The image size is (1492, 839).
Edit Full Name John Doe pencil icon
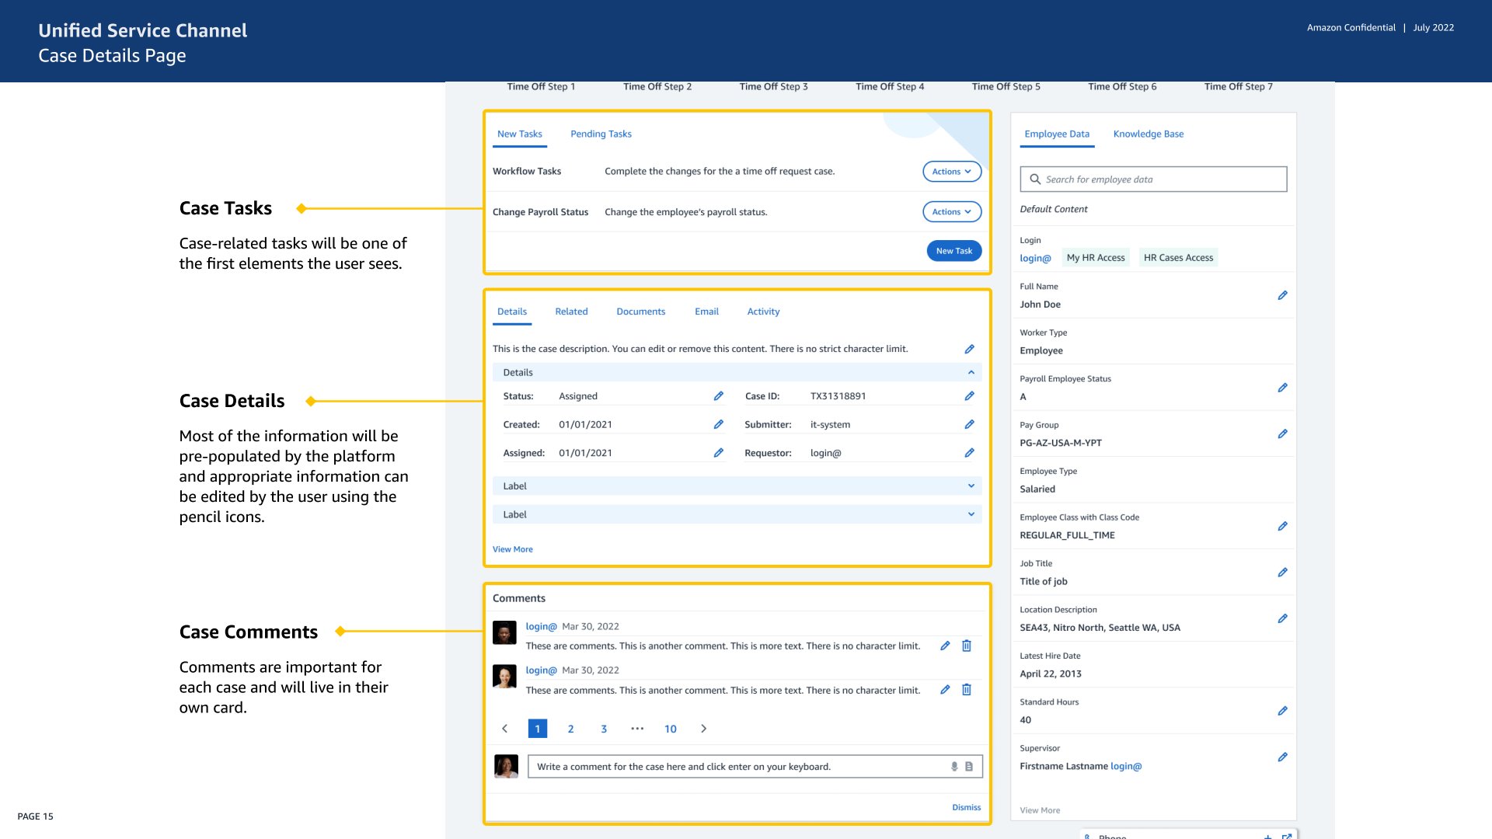[1282, 295]
